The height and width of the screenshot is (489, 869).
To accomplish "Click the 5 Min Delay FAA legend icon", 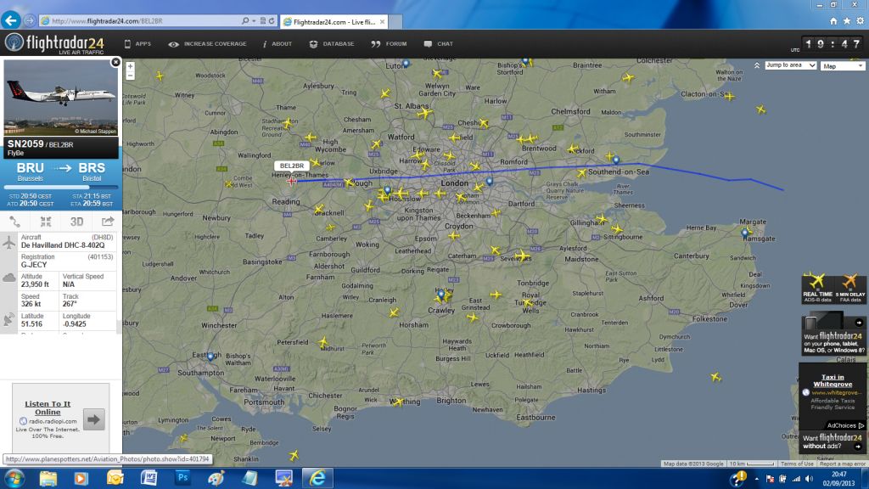I will pyautogui.click(x=850, y=289).
